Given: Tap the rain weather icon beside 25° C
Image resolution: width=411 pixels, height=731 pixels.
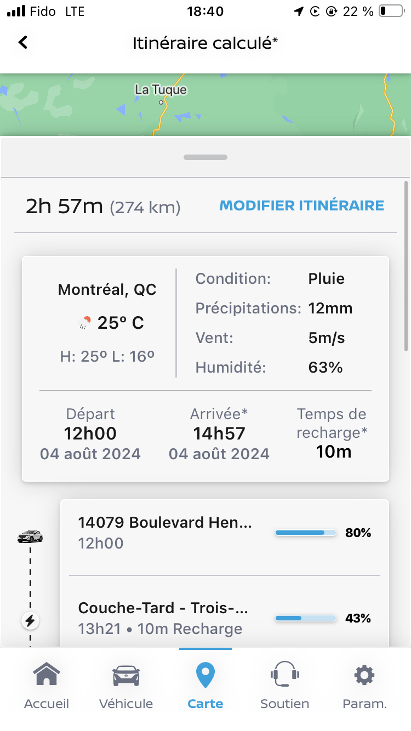Looking at the screenshot, I should (84, 323).
